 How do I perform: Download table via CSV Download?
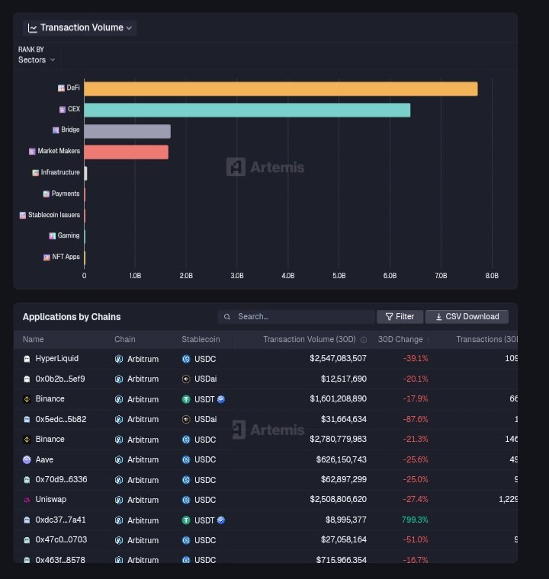[467, 317]
